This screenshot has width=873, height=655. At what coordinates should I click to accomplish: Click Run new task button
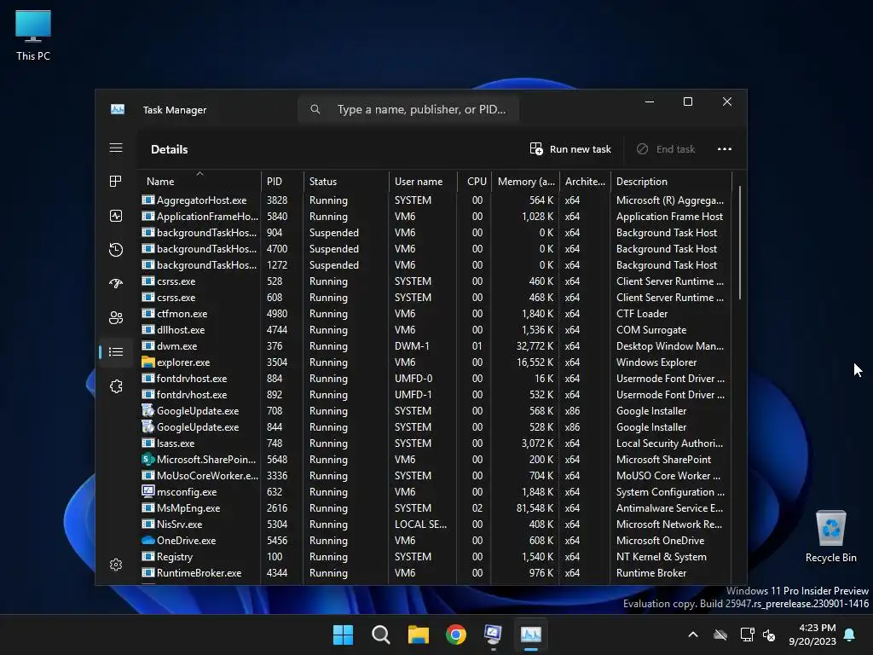[x=570, y=149]
